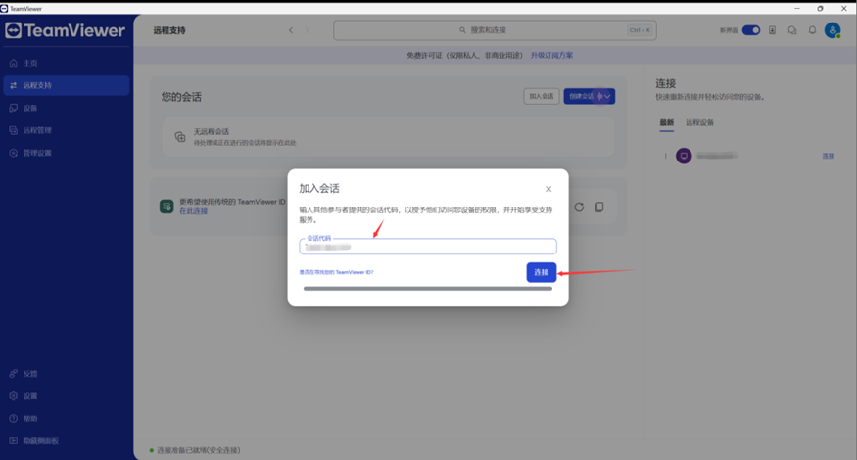
Task: Click the copy icon beside refresh
Action: point(599,207)
